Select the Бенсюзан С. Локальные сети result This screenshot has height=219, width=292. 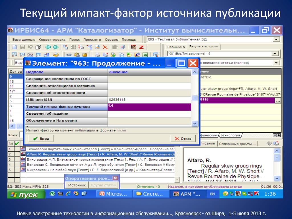(101, 165)
